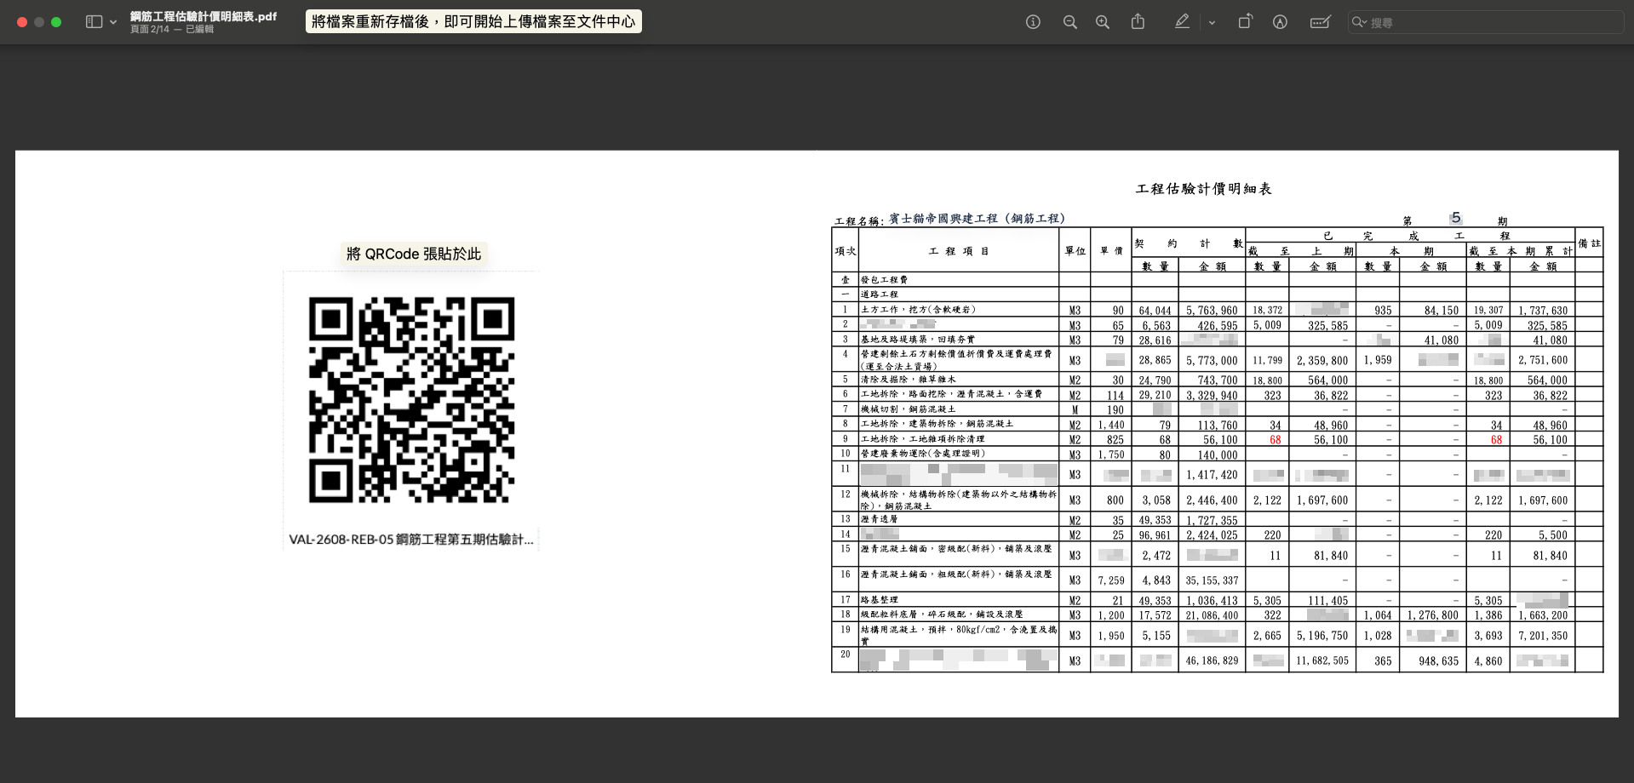Click row 10 營建廢棄物運除(含處理證明)

tap(923, 454)
